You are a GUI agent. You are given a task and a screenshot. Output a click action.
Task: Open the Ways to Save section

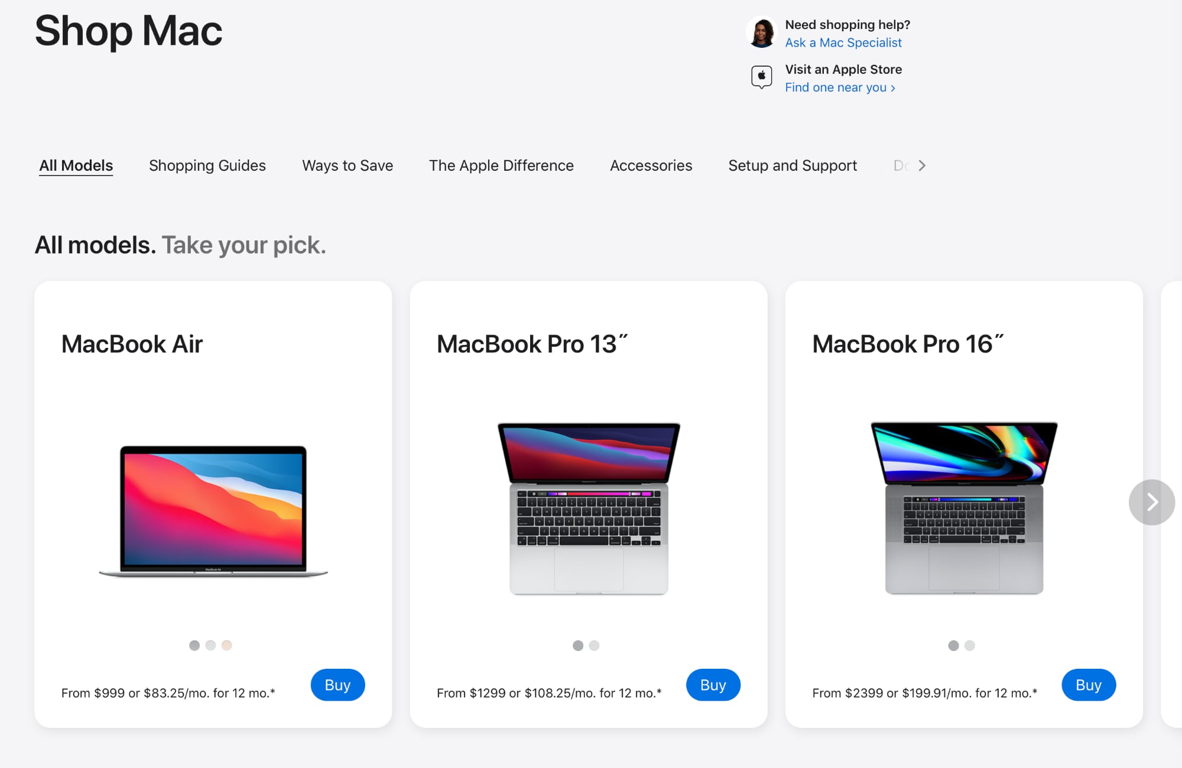coord(347,165)
